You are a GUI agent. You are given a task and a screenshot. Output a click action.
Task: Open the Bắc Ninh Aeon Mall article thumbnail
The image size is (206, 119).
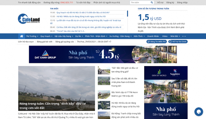[x=104, y=93]
